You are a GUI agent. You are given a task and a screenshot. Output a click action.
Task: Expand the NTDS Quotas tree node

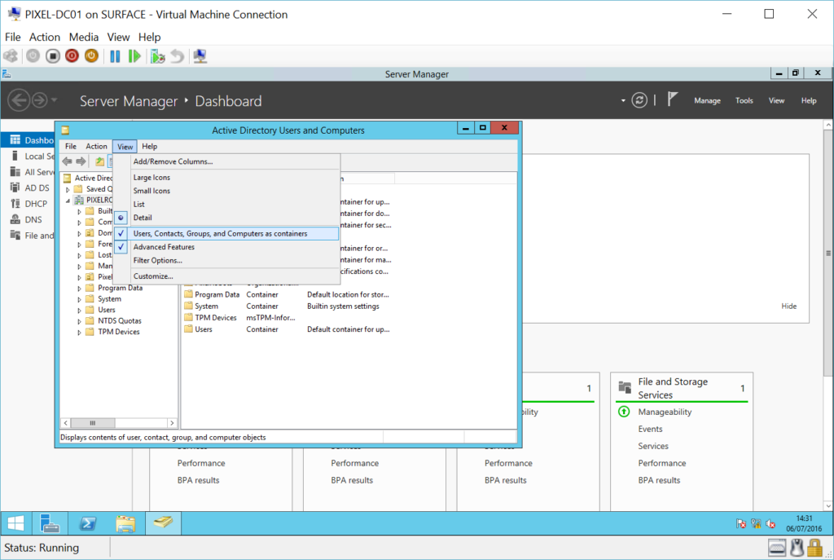pyautogui.click(x=80, y=321)
